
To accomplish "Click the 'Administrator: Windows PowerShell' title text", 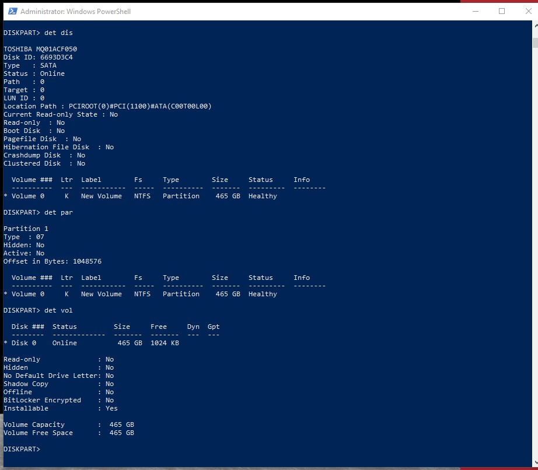I will 75,12.
